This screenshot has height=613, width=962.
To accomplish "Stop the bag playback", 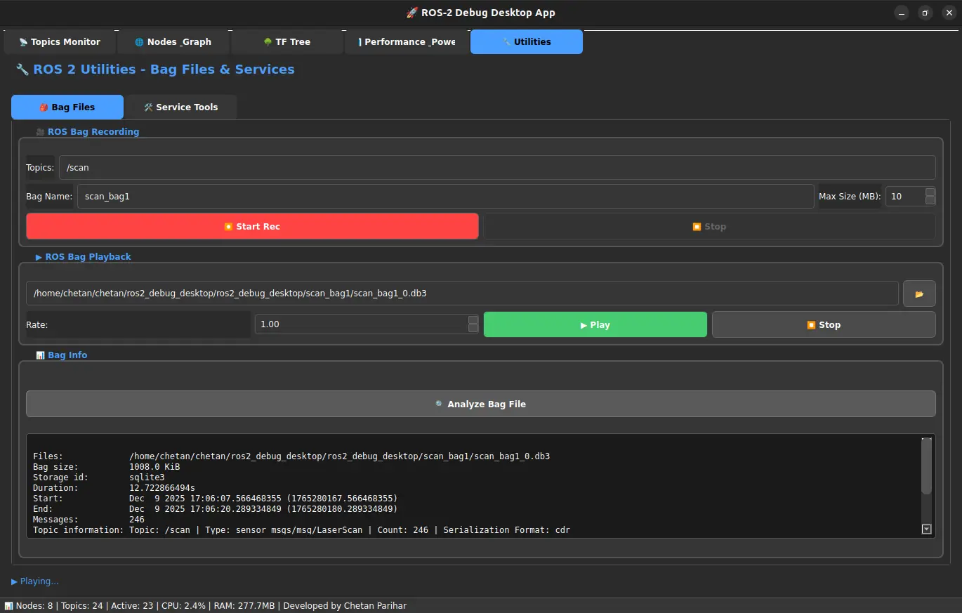I will pos(823,324).
